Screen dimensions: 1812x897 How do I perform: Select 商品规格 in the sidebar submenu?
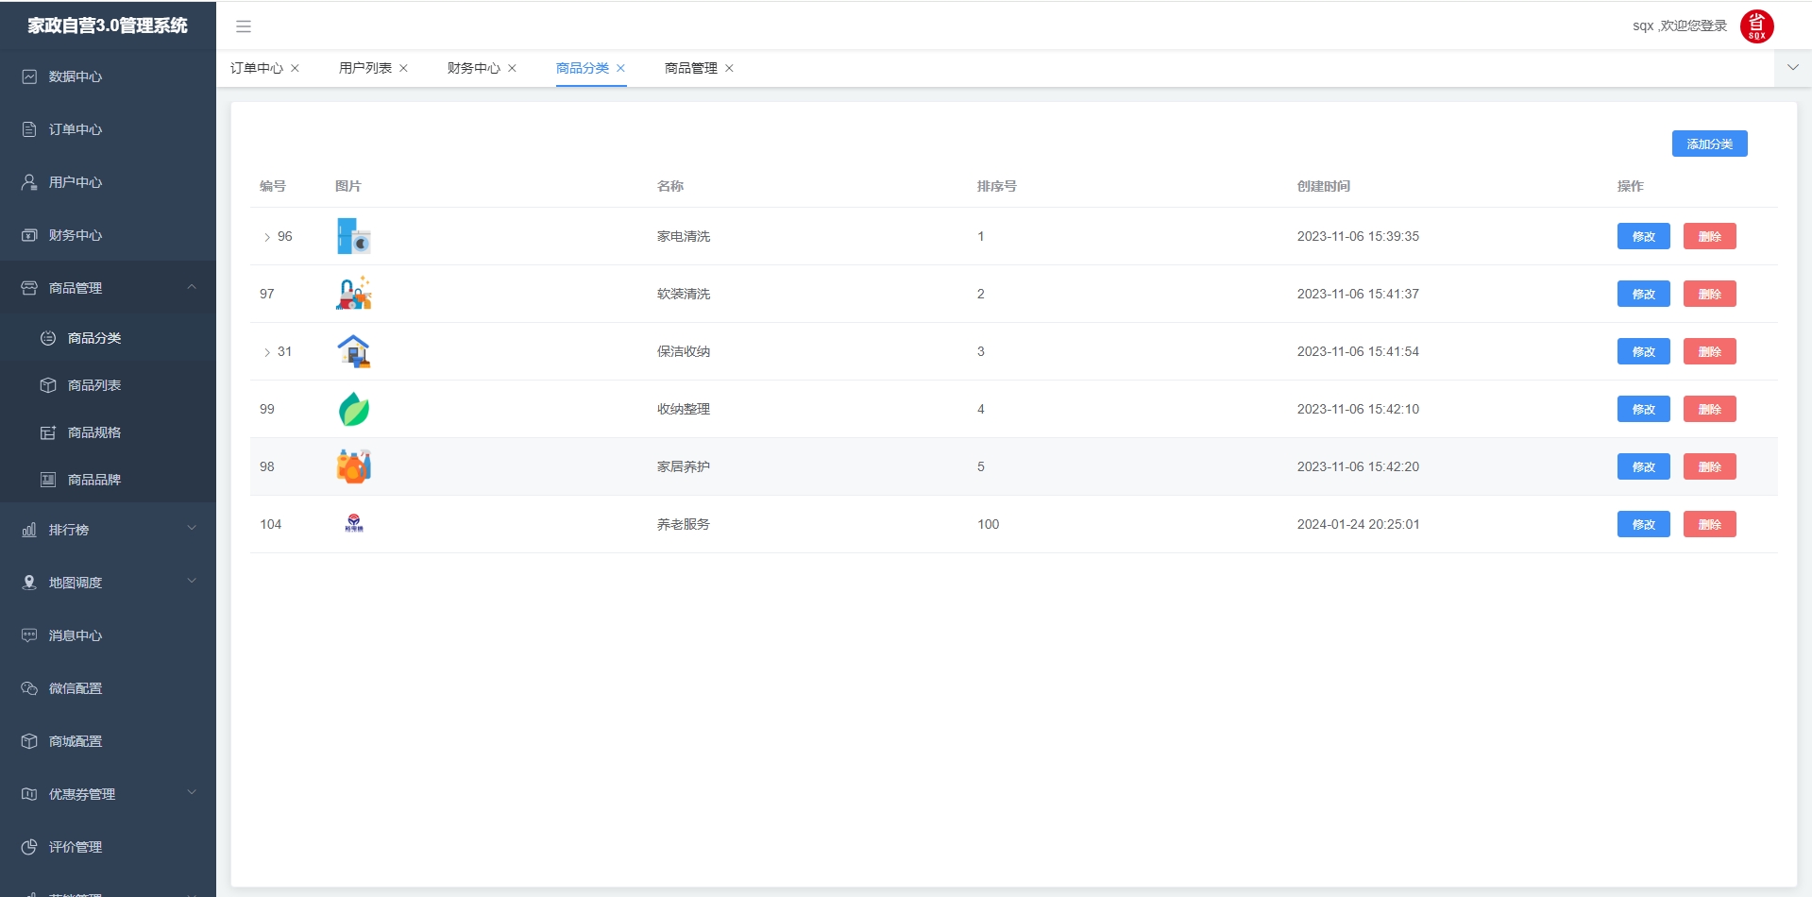tap(93, 432)
